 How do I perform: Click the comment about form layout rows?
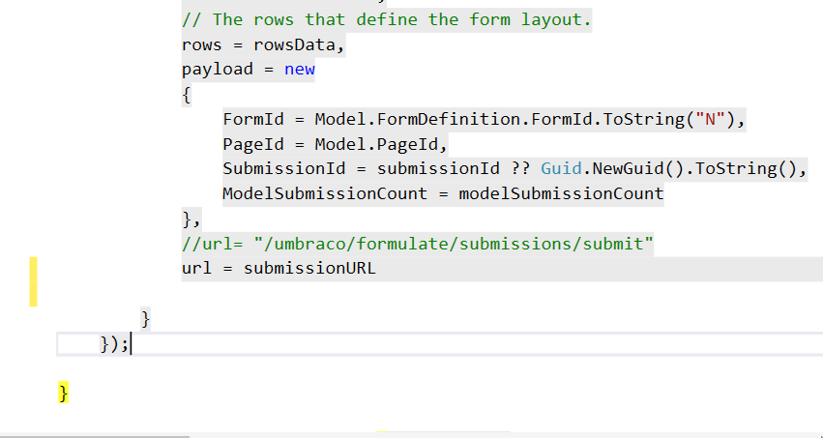coord(386,20)
